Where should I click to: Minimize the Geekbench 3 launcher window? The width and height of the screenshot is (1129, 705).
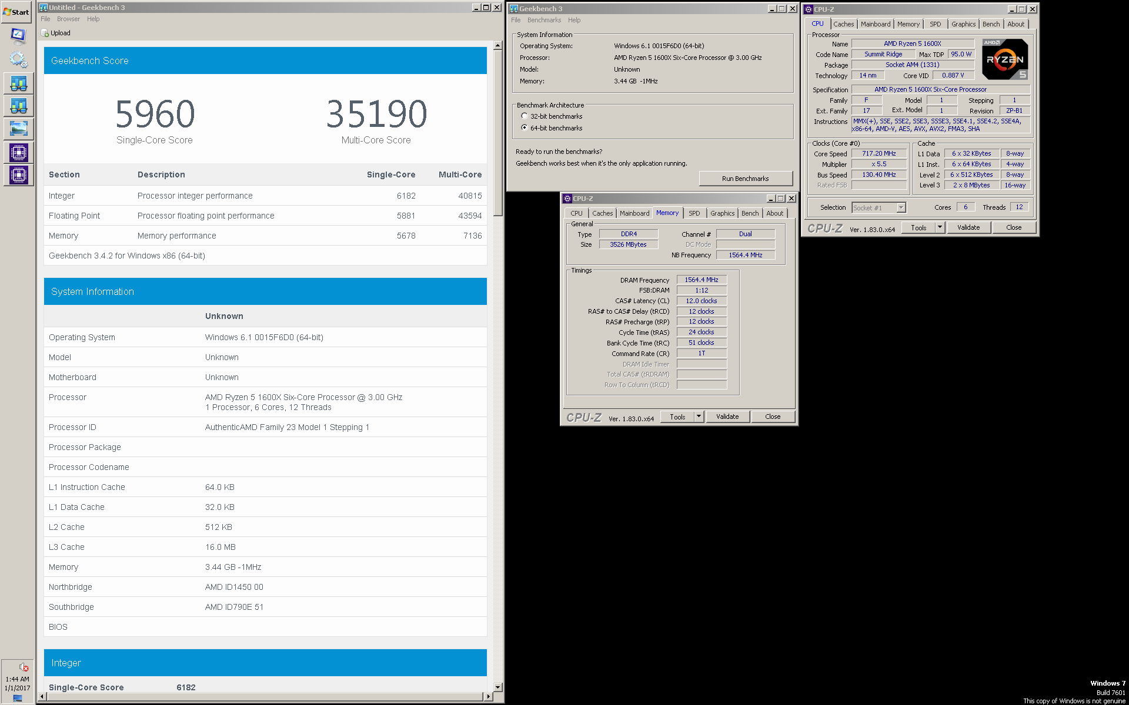pyautogui.click(x=771, y=9)
